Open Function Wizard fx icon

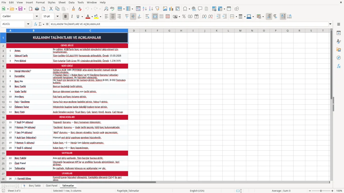click(x=36, y=24)
